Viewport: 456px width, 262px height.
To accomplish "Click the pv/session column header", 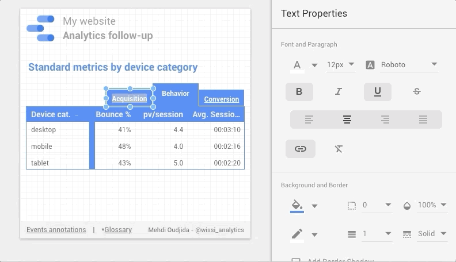I will tap(163, 114).
